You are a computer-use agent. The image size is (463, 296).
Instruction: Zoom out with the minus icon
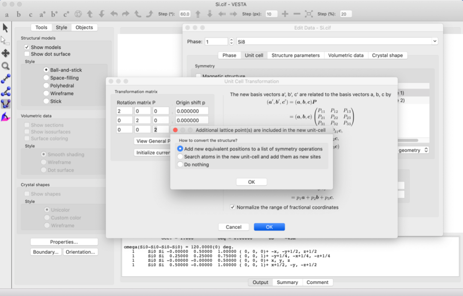pos(297,14)
